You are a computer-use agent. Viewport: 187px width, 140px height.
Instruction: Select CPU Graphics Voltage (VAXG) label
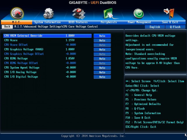pyautogui.click(x=24, y=49)
